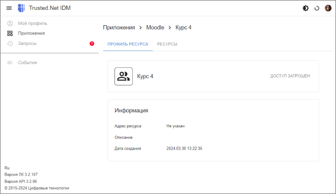Screen dimensions: 336x194
Task: Switch to the Ресурсы tab
Action: pyautogui.click(x=167, y=44)
